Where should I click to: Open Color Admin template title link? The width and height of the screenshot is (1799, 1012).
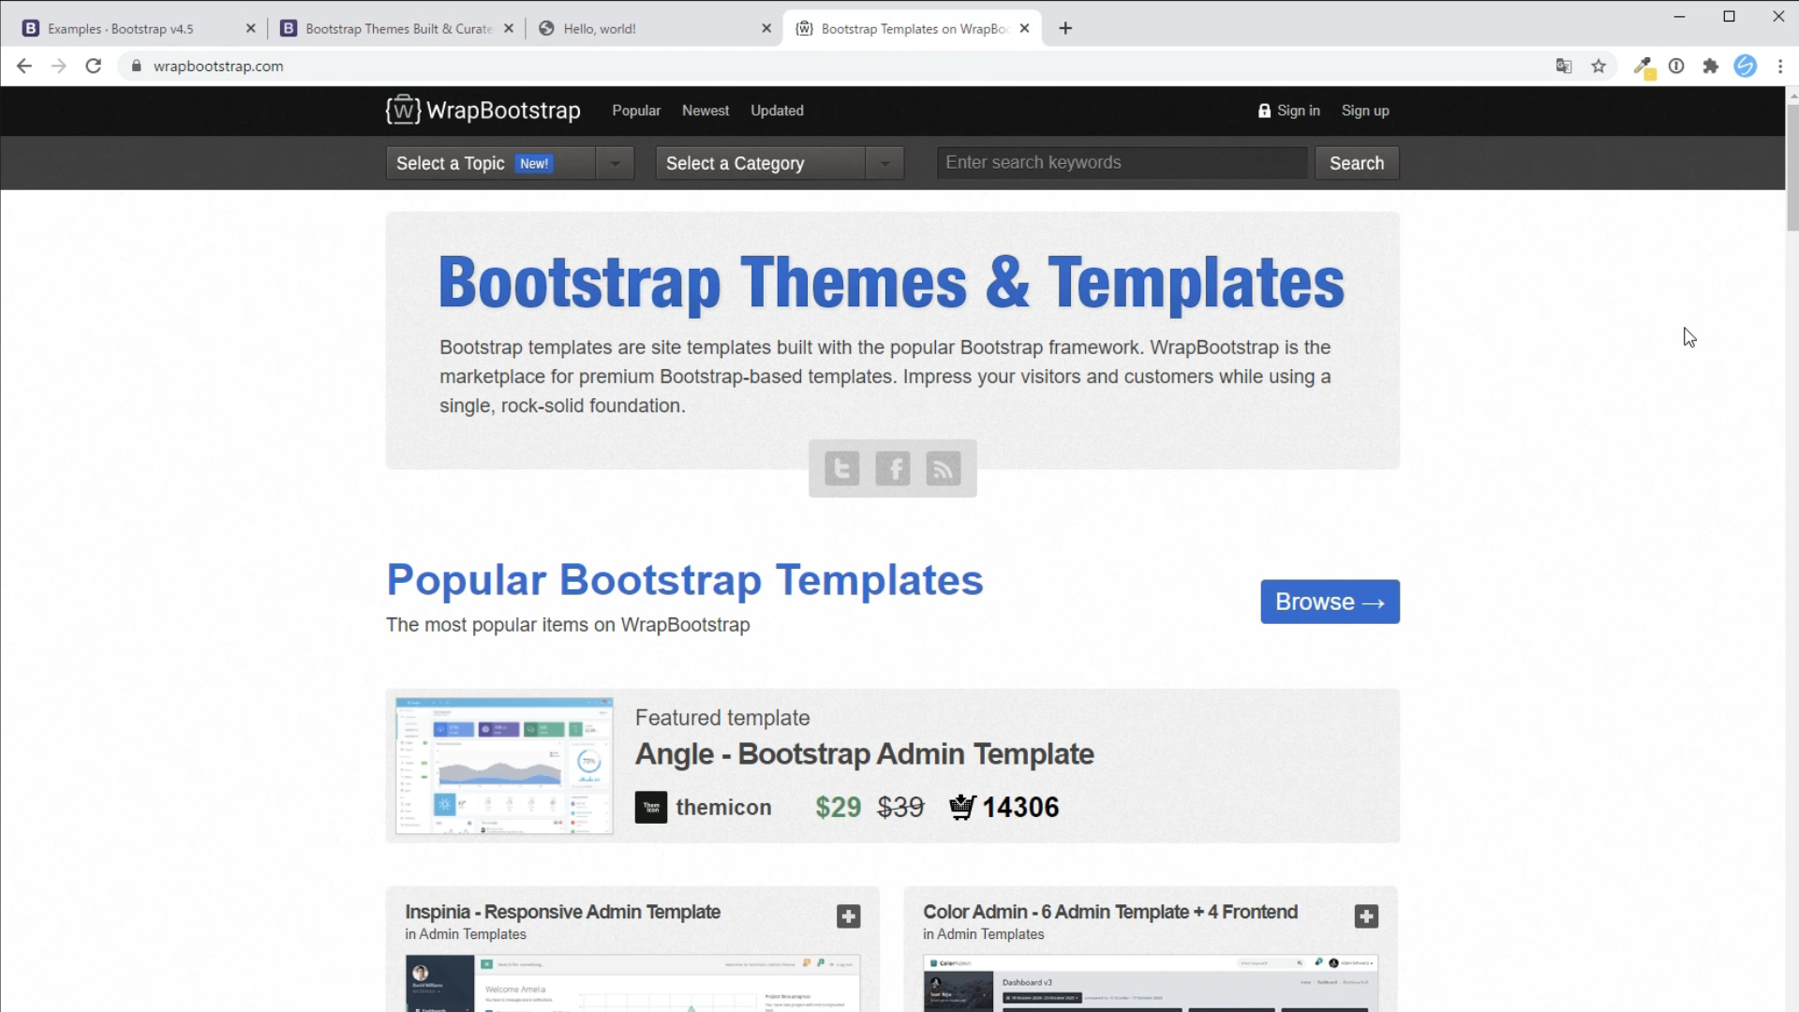point(1110,912)
